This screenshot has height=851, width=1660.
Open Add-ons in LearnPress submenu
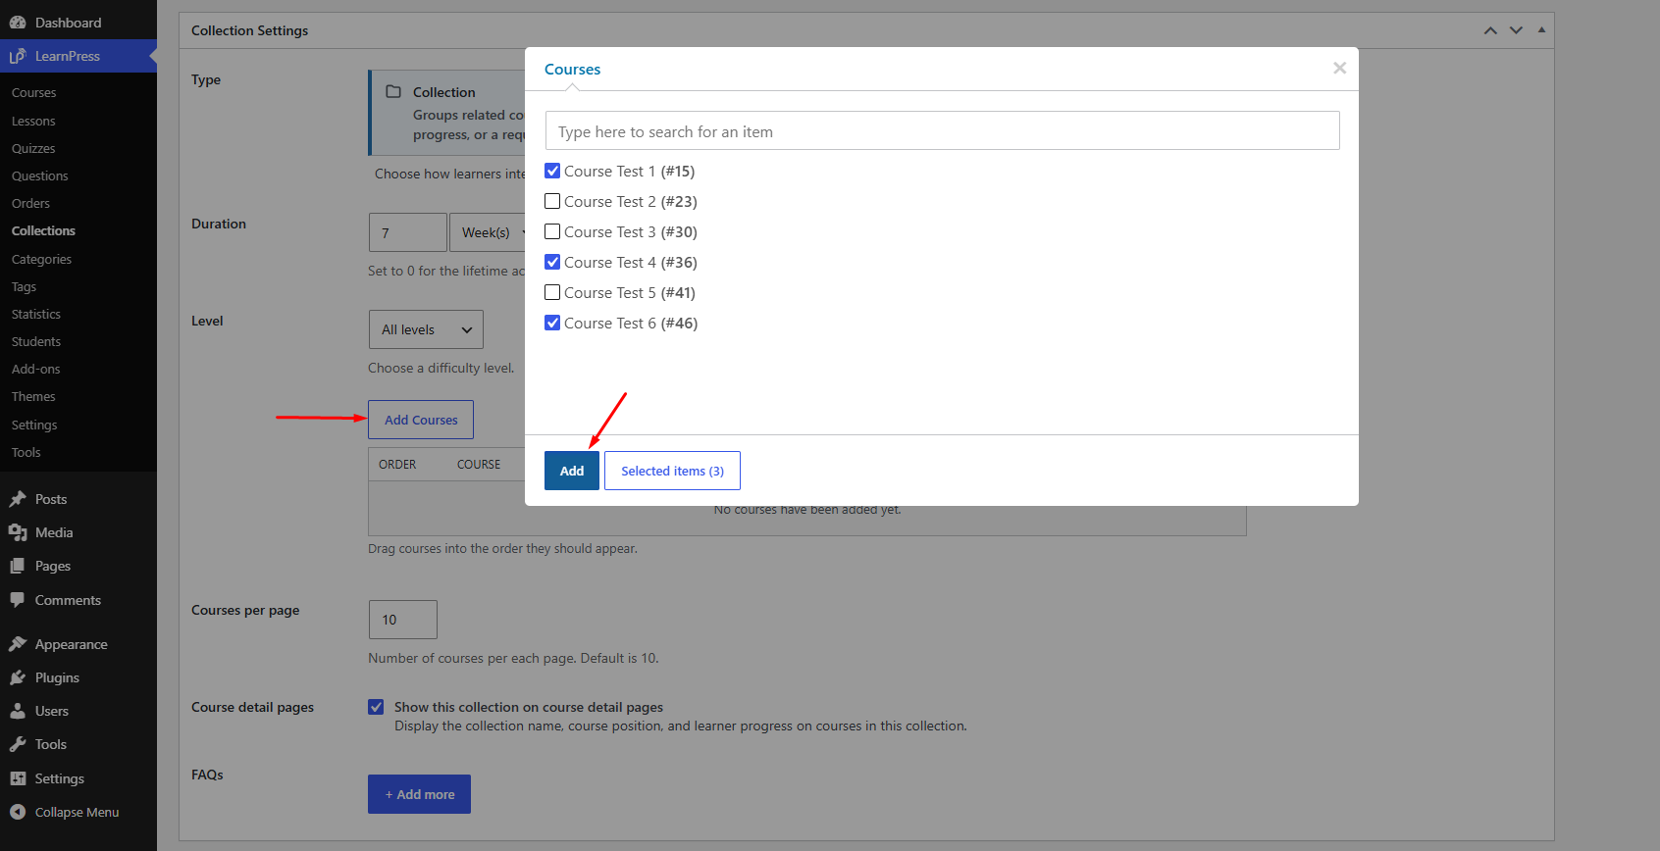(35, 369)
